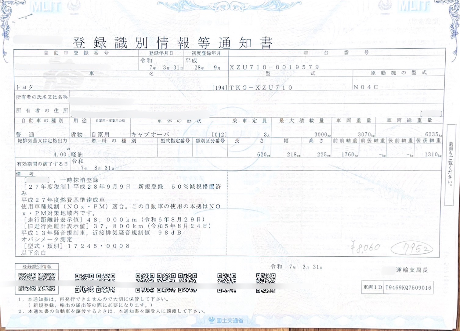This screenshot has height=331, width=460.
Task: Click the 所有者の氏名又は名称 label
Action: 42,97
